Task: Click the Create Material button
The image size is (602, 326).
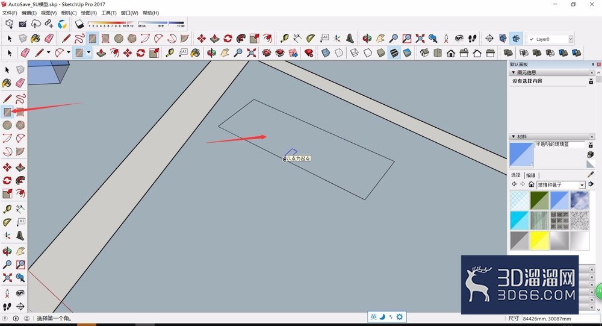Action: pos(591,154)
